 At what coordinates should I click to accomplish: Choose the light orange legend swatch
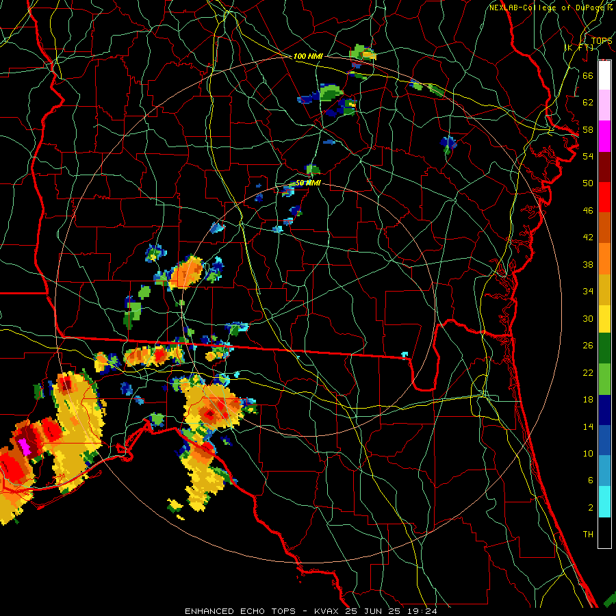point(604,259)
